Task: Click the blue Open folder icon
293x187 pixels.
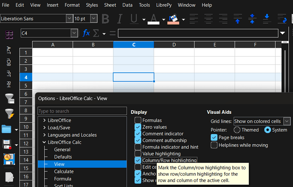Action: tap(6, 129)
